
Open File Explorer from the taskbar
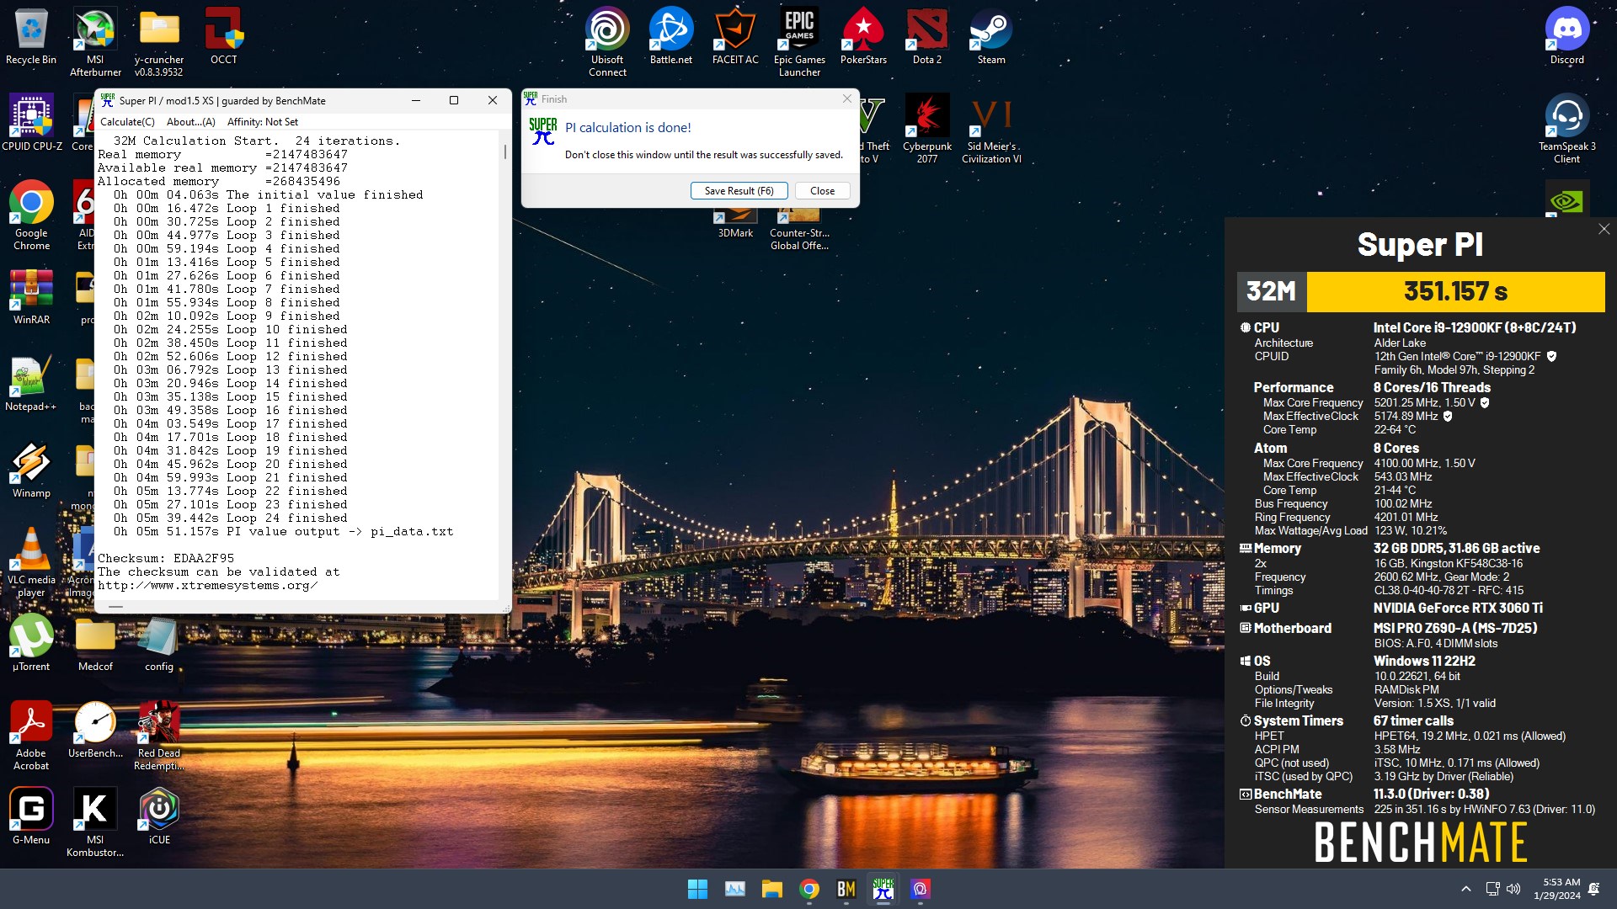pos(771,889)
